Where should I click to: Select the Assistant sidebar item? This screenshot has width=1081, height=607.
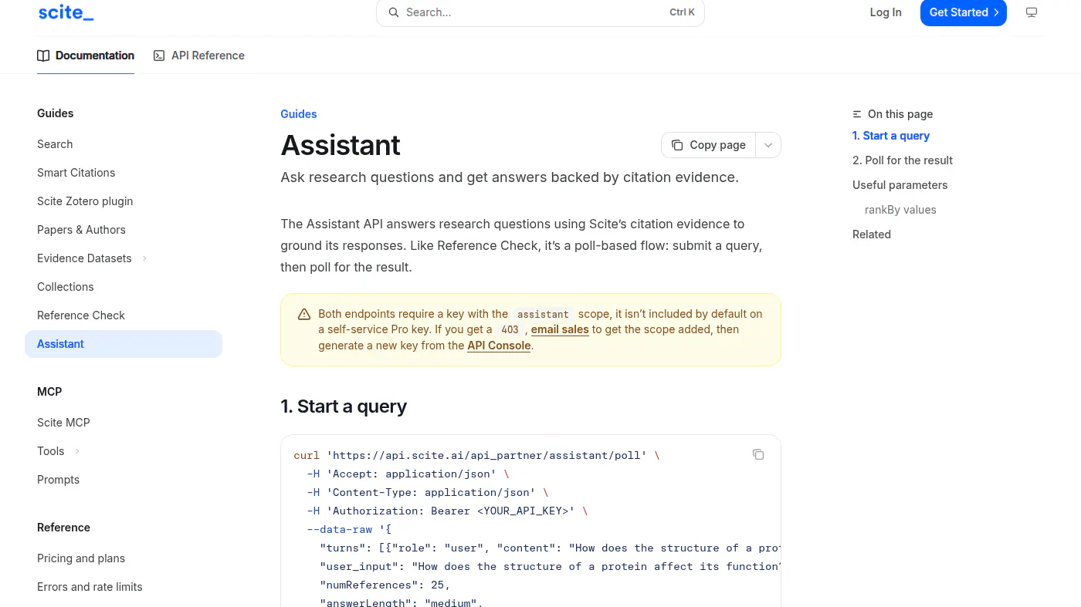(x=124, y=344)
